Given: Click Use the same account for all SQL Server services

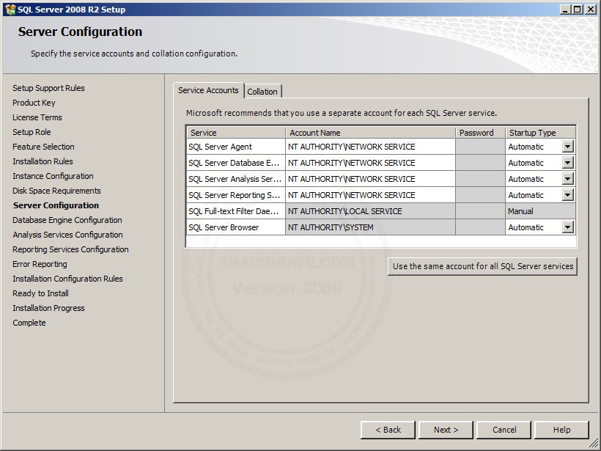Looking at the screenshot, I should click(482, 266).
